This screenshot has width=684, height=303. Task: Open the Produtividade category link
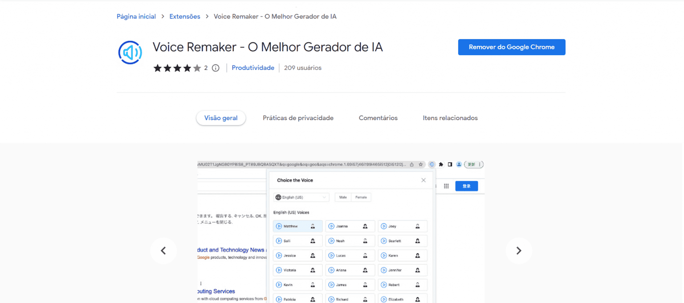click(252, 68)
